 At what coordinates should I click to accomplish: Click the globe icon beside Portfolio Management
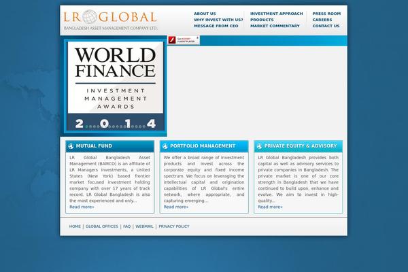point(165,146)
